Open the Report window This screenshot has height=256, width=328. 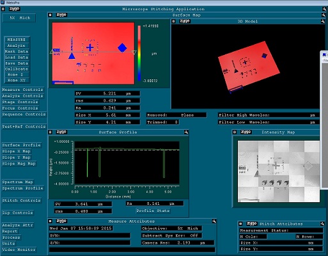pos(10,232)
